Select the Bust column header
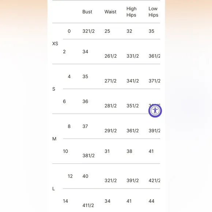 (87, 12)
